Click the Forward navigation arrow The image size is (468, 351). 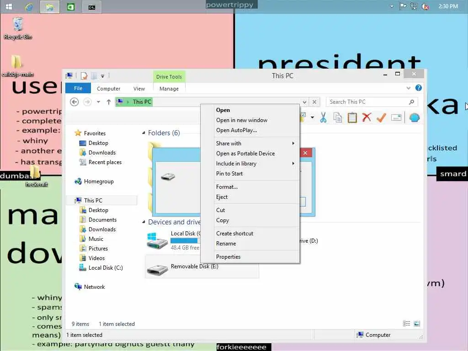(x=87, y=102)
